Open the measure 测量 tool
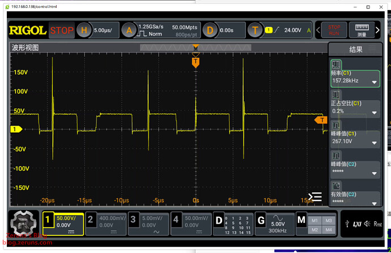 tap(360, 30)
